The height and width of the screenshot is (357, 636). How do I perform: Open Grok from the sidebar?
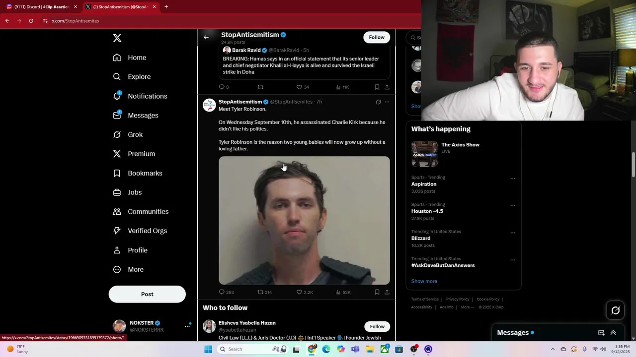128,134
